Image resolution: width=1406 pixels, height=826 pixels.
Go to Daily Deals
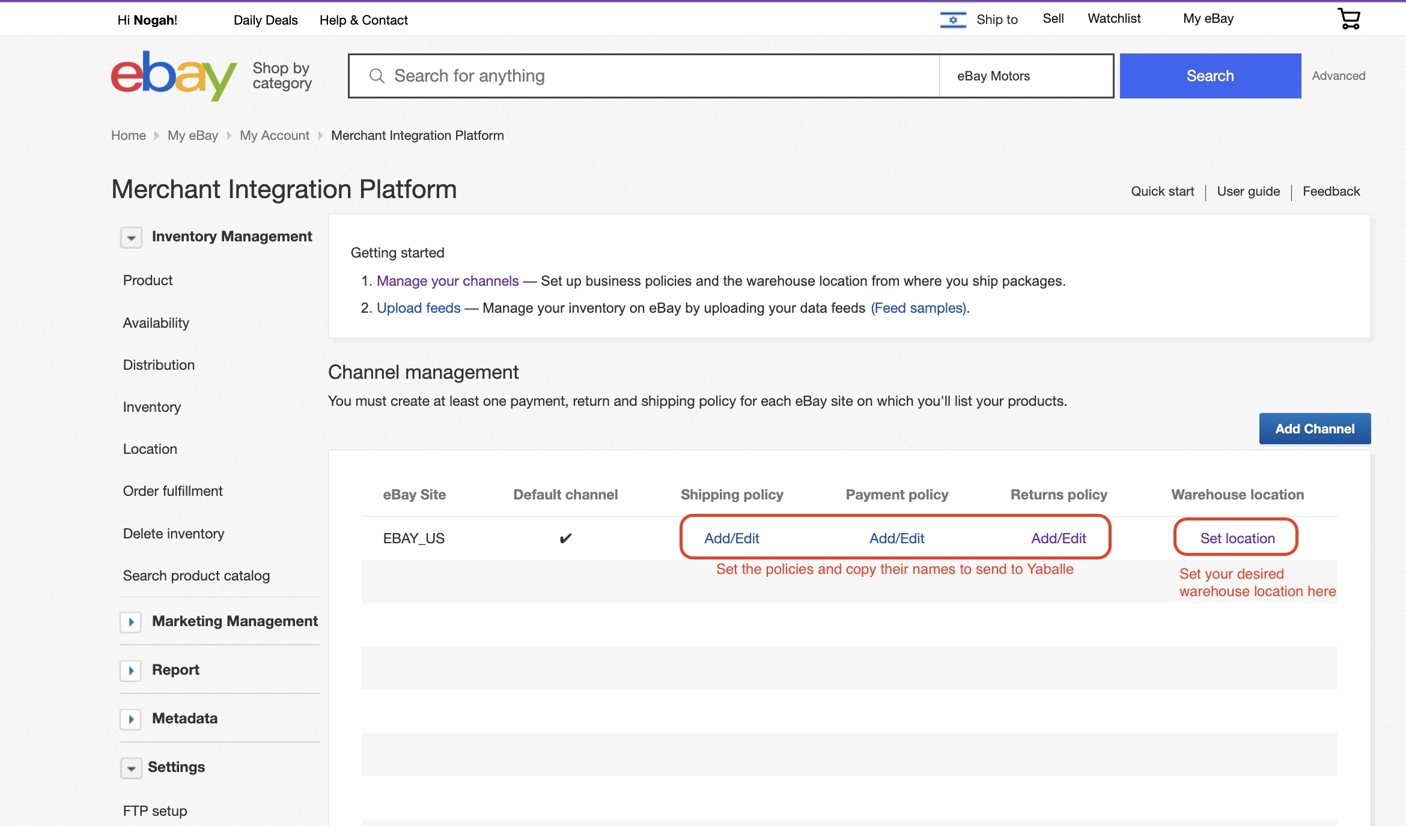pos(266,20)
